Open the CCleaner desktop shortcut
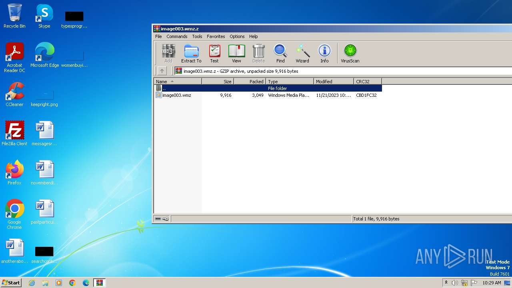This screenshot has width=512, height=288. click(x=14, y=94)
